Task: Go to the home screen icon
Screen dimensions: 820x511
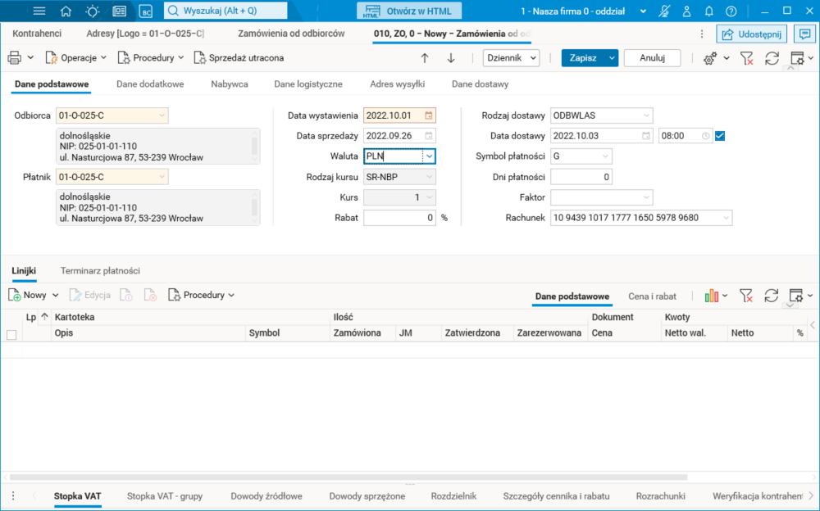Action: [66, 11]
